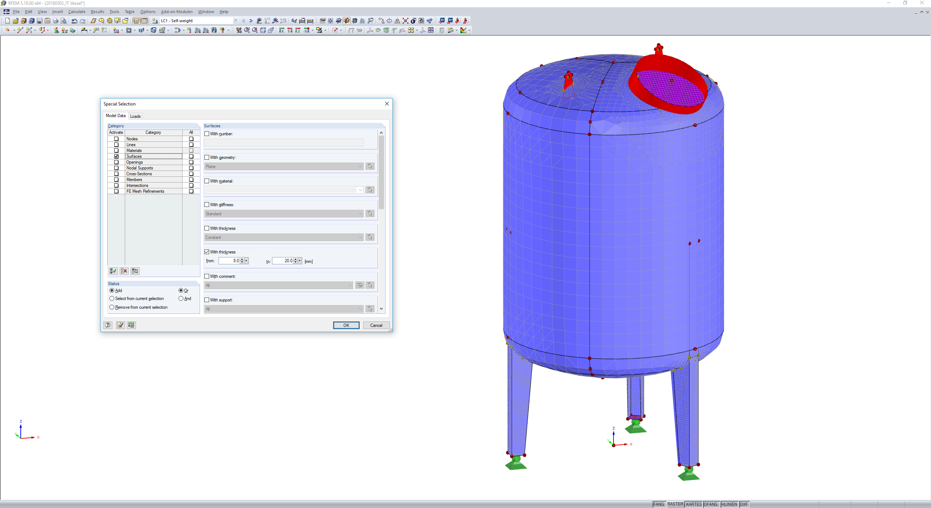This screenshot has height=508, width=931.
Task: Choose the And radio button
Action: [181, 299]
